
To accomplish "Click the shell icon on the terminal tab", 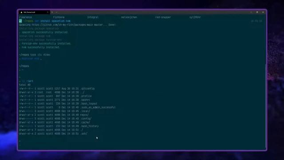I will click(x=21, y=12).
